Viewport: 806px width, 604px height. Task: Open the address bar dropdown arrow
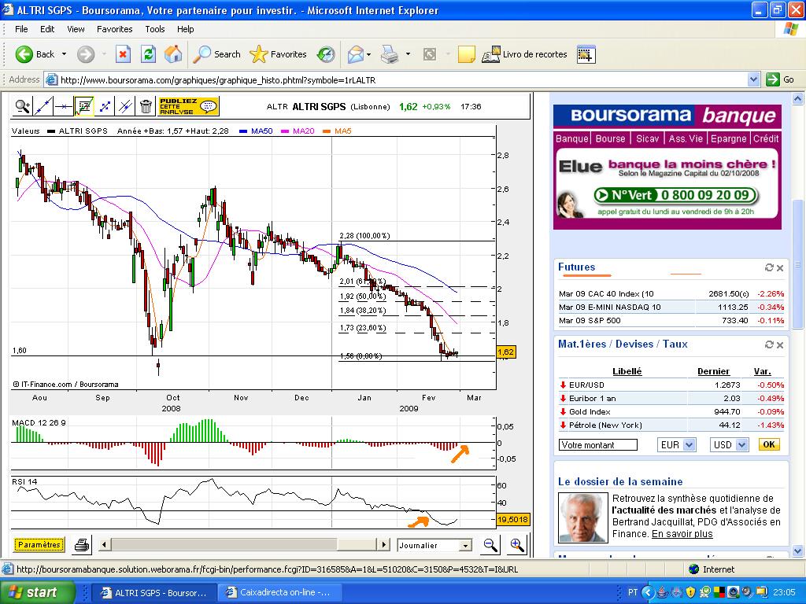click(x=753, y=79)
